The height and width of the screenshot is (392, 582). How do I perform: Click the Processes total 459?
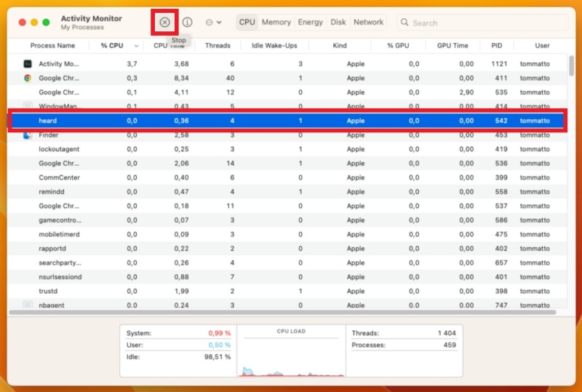tap(450, 345)
